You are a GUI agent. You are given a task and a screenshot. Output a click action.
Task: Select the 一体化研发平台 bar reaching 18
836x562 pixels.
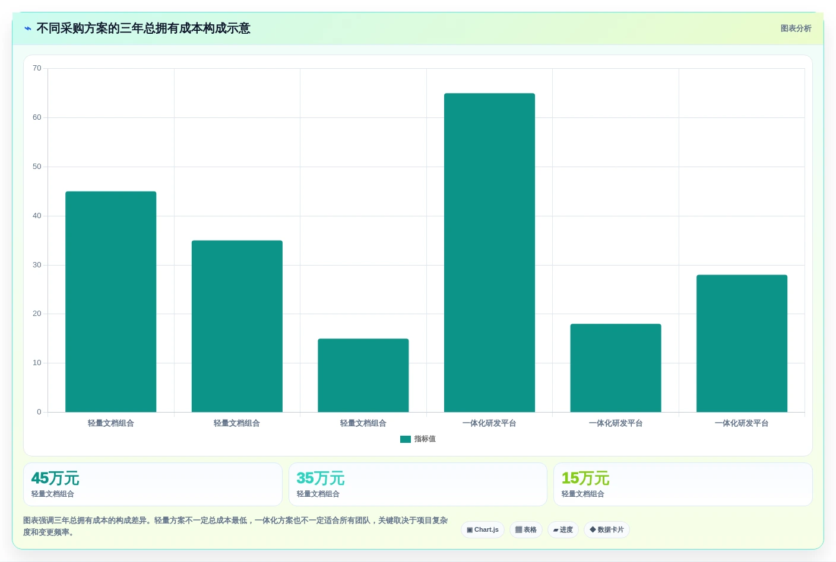pos(616,368)
